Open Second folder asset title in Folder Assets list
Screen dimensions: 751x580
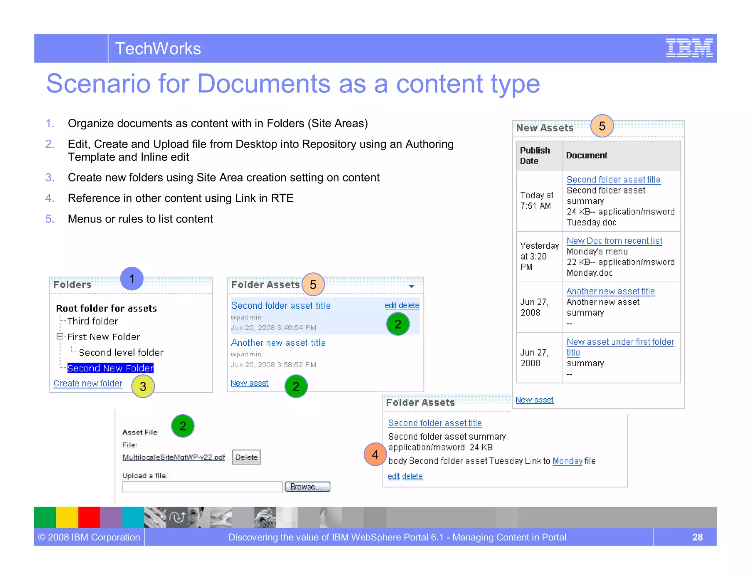281,306
